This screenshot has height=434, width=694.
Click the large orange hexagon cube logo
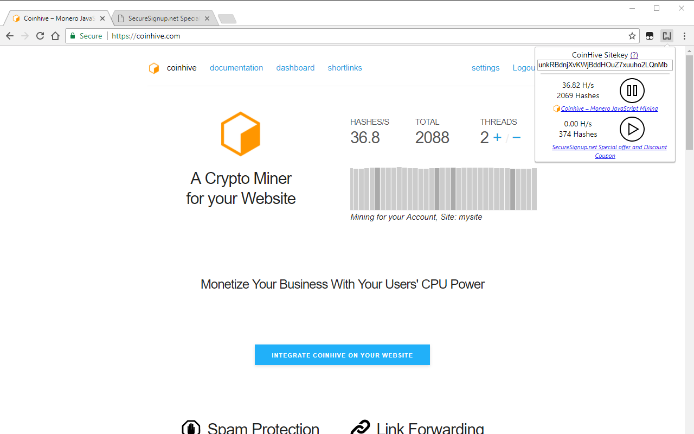[x=241, y=134]
